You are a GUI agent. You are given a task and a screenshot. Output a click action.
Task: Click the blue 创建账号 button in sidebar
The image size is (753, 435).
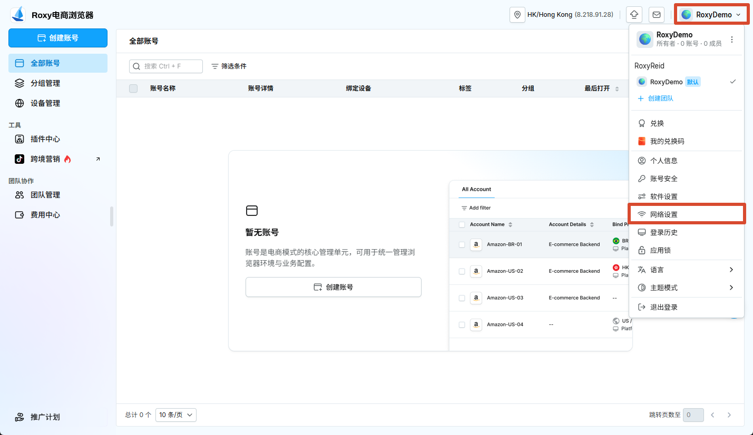point(58,38)
